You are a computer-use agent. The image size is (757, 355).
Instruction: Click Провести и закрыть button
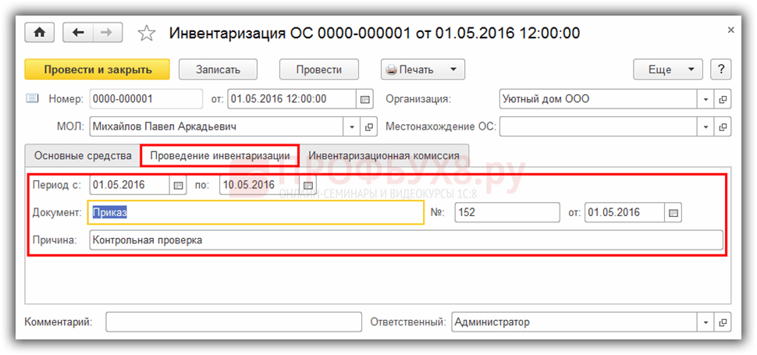point(97,69)
